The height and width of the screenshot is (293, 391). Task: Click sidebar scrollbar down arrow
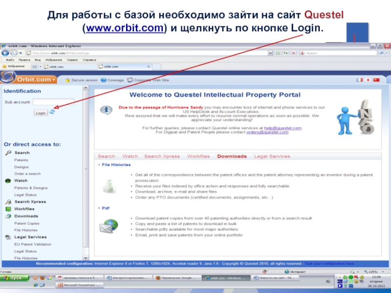[x=86, y=258]
